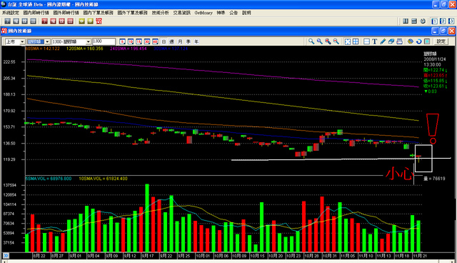
Task: Click the 量 = 76619 volume readout
Action: tap(434, 179)
